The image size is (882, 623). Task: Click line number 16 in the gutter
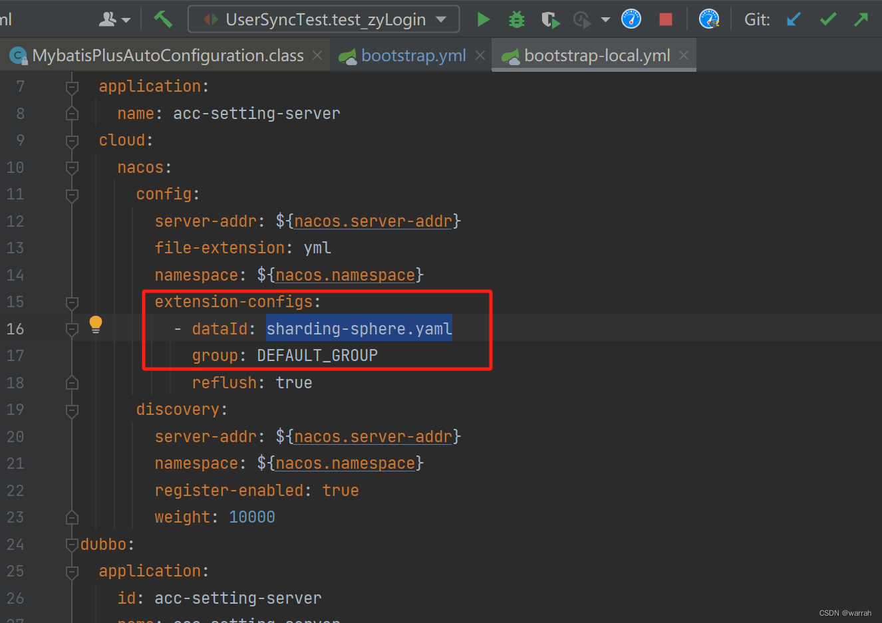pyautogui.click(x=15, y=328)
